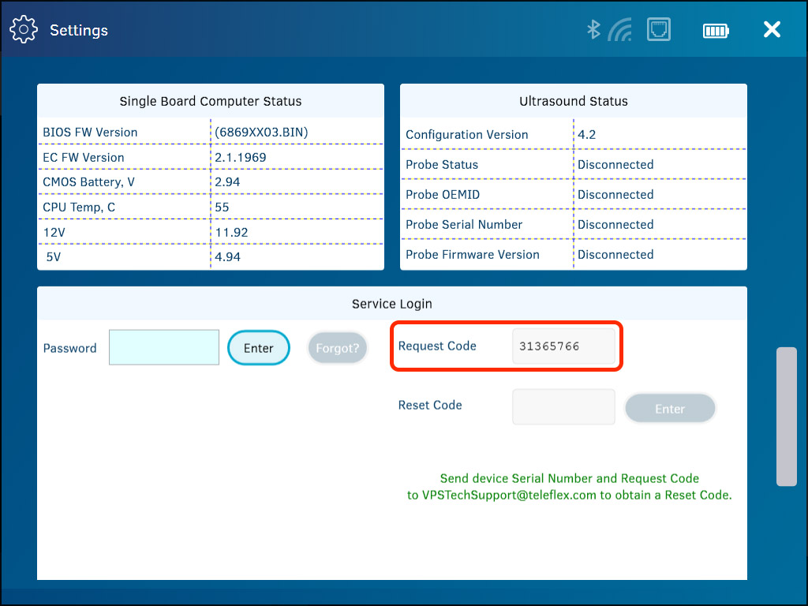Click the battery level icon

pyautogui.click(x=716, y=31)
